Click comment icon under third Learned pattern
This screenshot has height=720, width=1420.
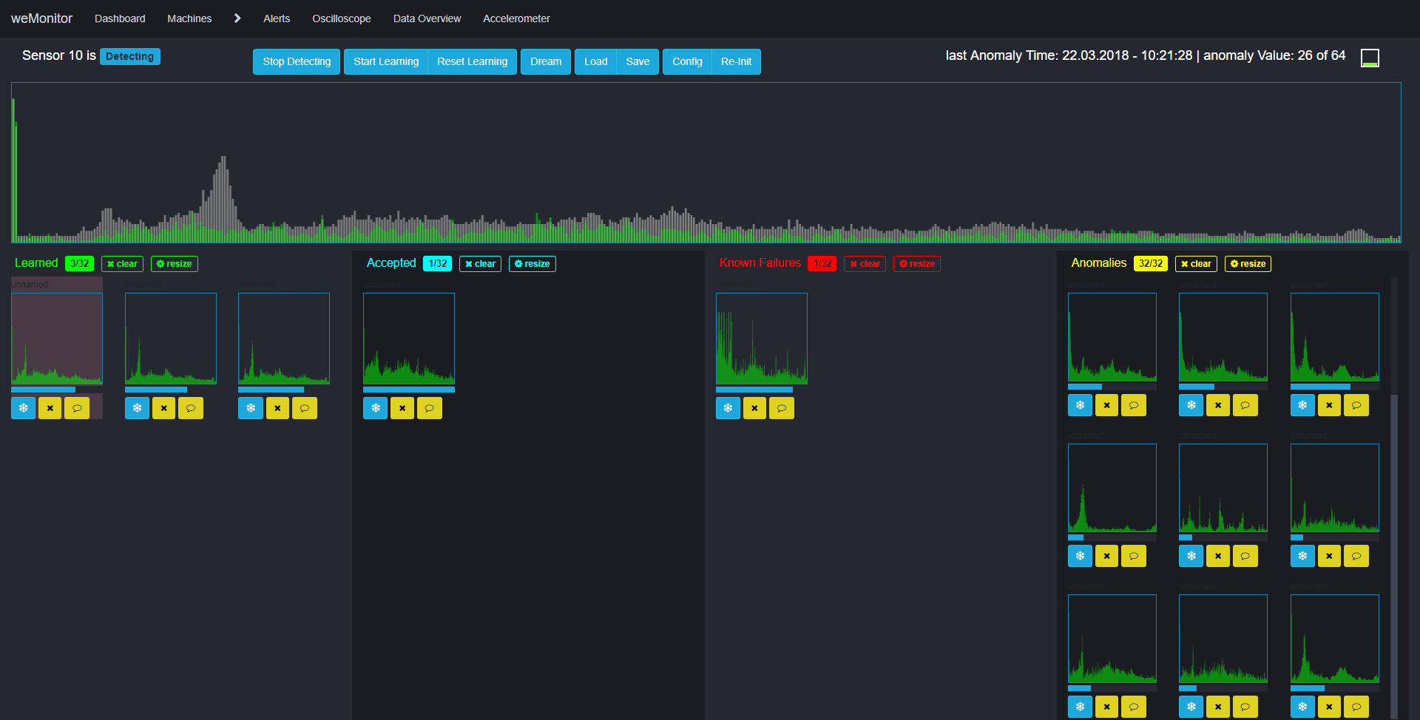click(x=304, y=408)
